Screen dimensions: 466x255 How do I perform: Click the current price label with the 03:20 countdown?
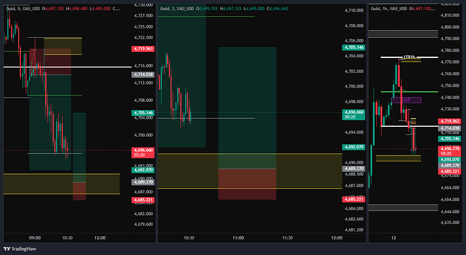143,152
